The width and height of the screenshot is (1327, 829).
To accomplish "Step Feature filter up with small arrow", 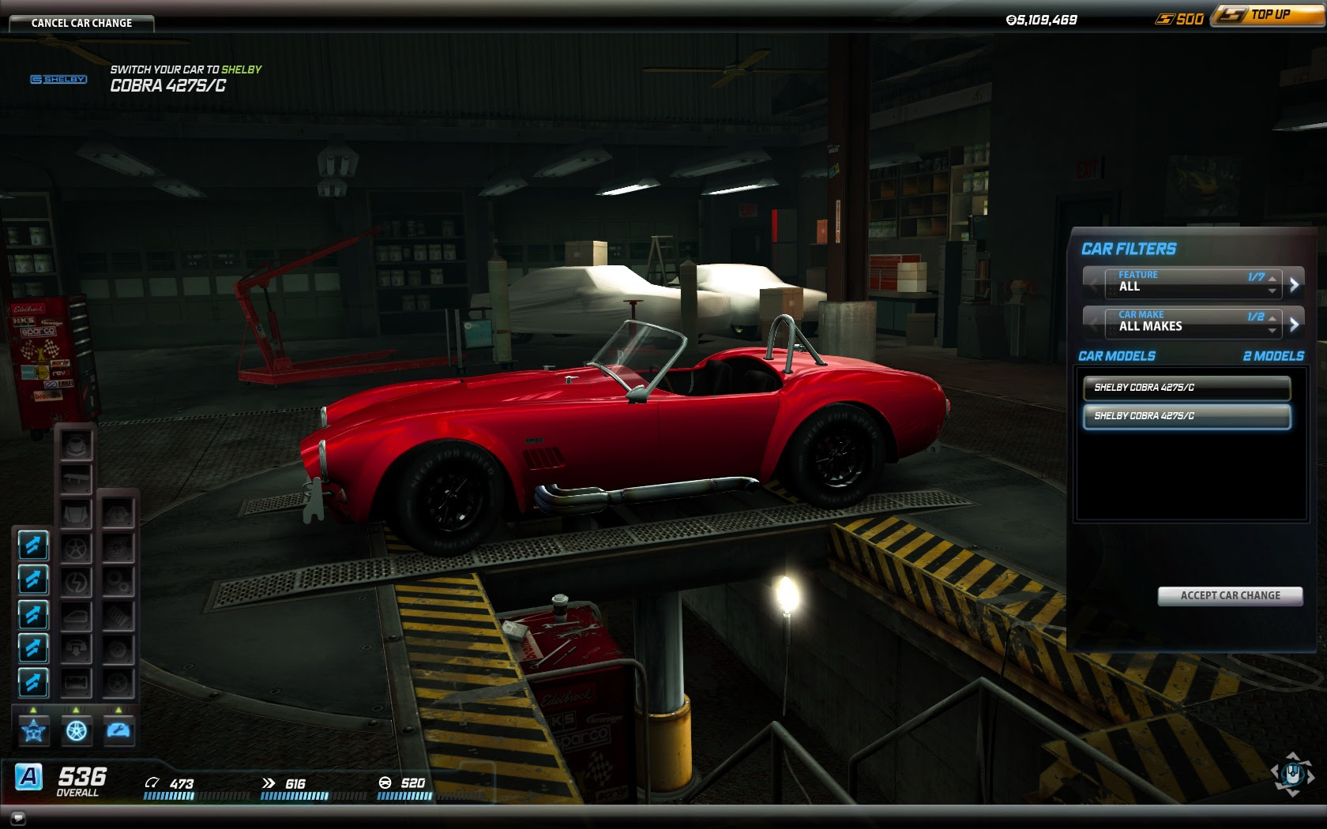I will pos(1272,277).
